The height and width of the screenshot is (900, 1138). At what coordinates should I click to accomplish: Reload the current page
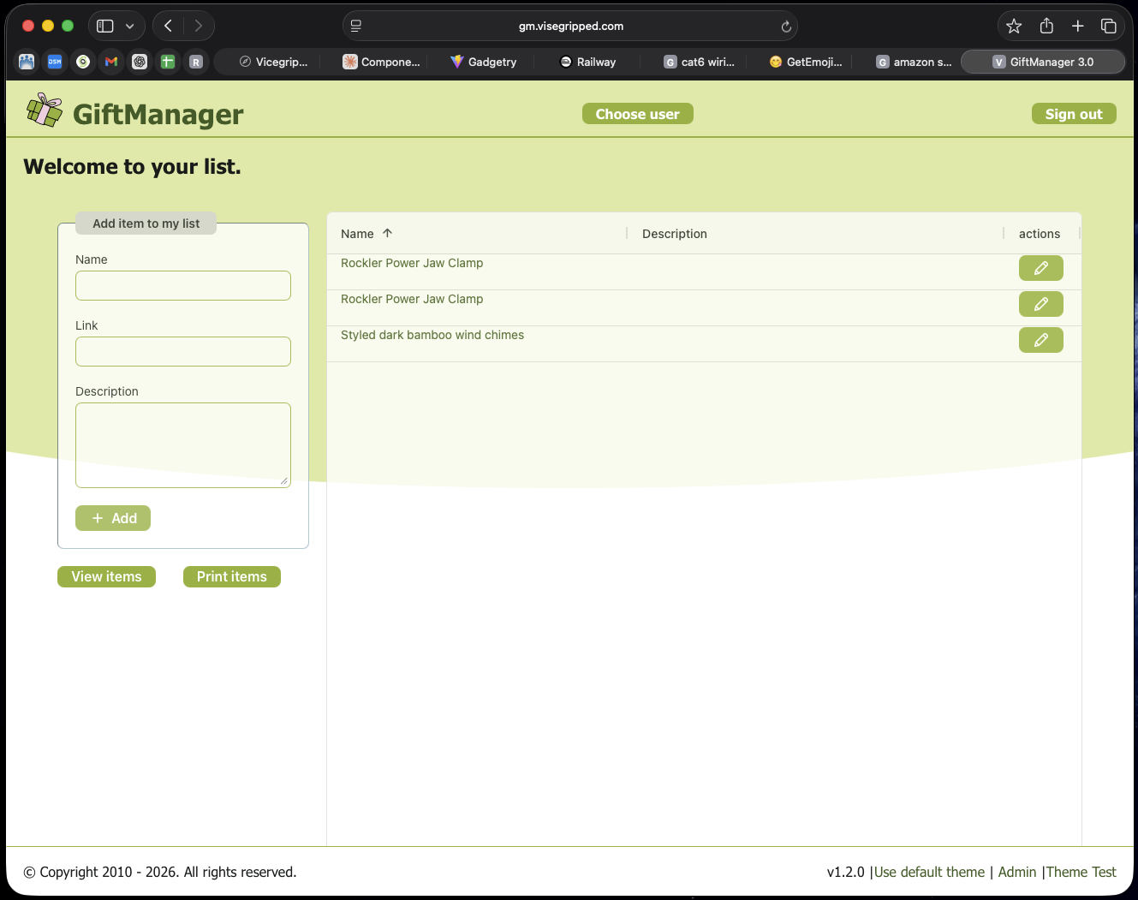786,27
